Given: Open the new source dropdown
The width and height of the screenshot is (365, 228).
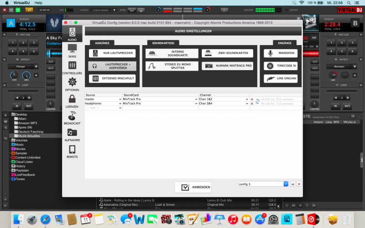Looking at the screenshot, I should click(120, 108).
